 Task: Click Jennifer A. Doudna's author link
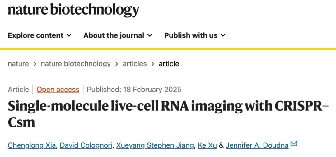[257, 145]
